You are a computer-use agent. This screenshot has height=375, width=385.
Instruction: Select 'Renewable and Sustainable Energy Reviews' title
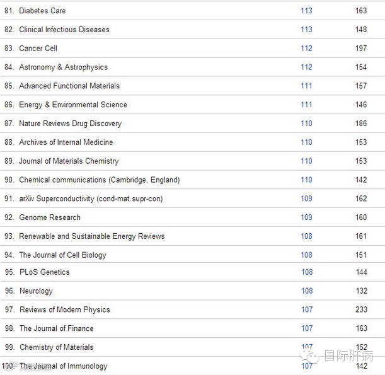tap(92, 236)
